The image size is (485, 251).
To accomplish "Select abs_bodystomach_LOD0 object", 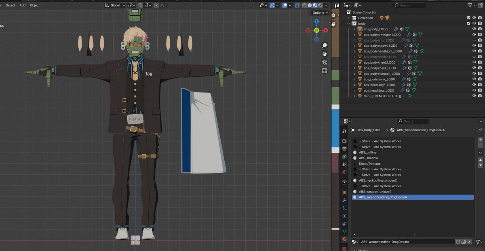I will [x=382, y=73].
